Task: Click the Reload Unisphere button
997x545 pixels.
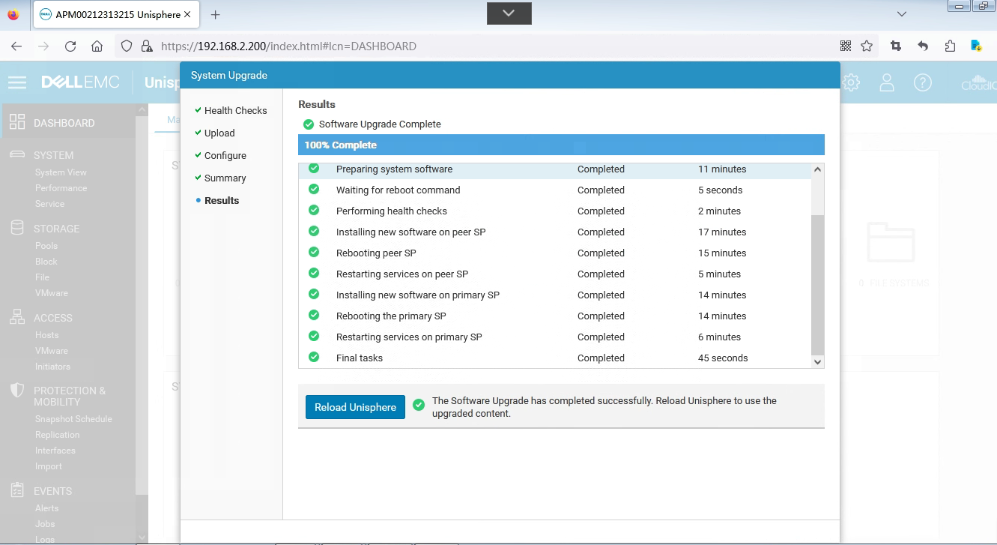Action: click(x=355, y=407)
